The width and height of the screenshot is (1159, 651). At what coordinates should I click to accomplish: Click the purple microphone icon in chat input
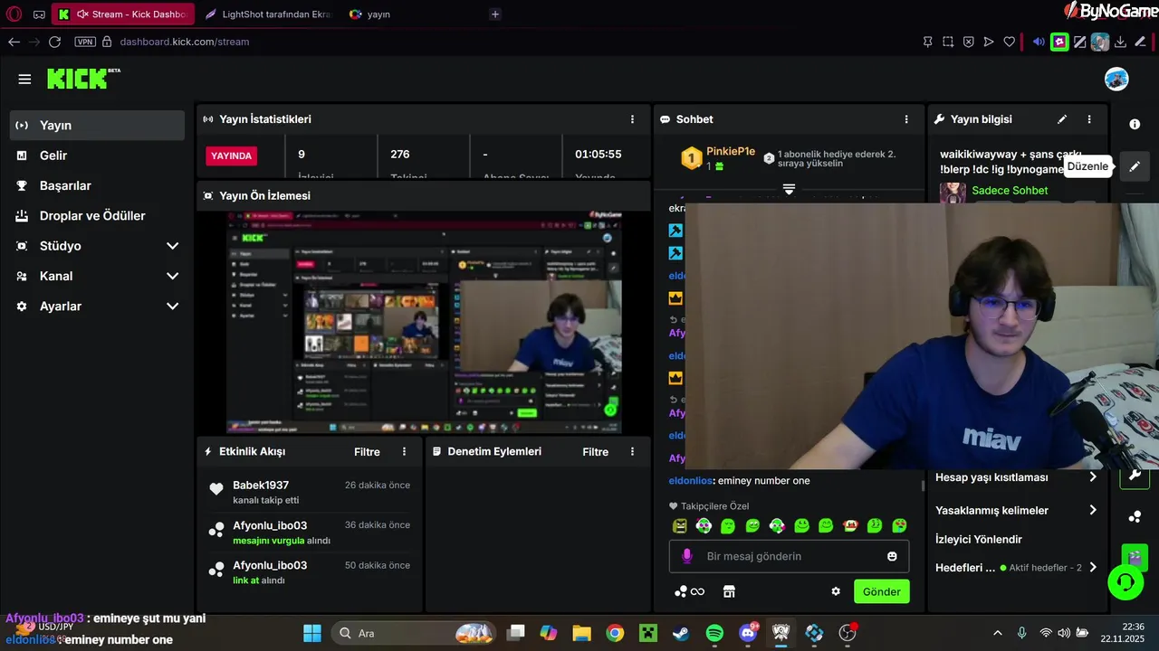click(686, 556)
